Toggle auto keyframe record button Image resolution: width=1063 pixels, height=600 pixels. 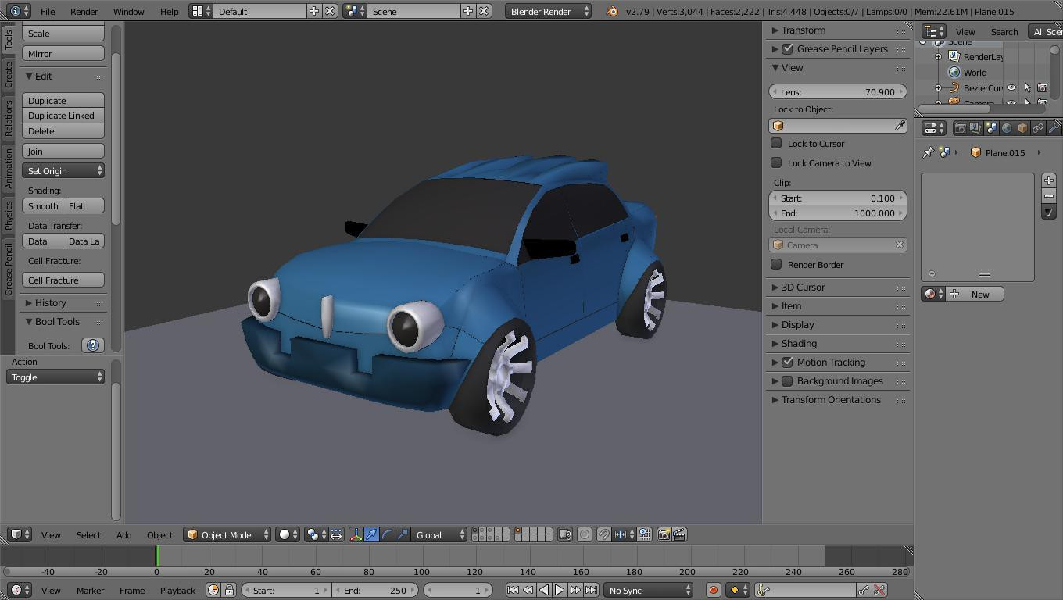713,590
